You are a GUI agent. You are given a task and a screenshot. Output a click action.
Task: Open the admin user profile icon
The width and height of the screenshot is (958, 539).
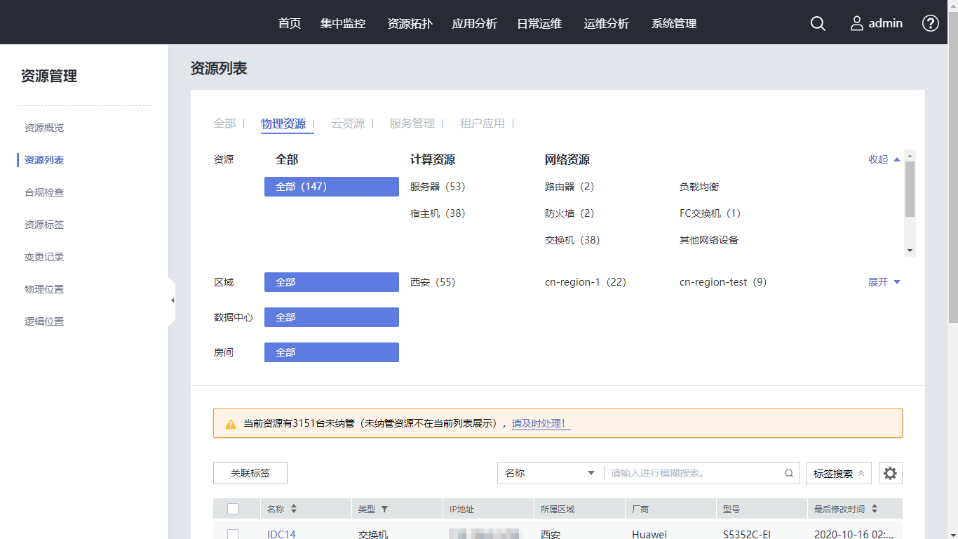856,23
